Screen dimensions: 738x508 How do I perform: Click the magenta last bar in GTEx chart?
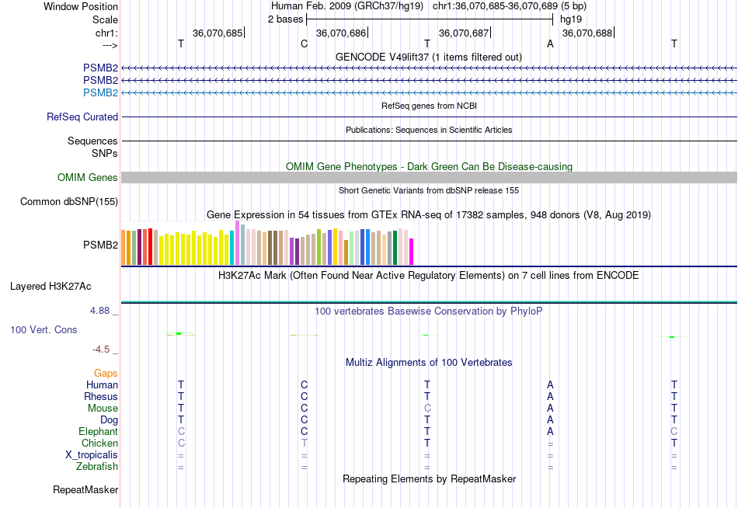click(412, 252)
